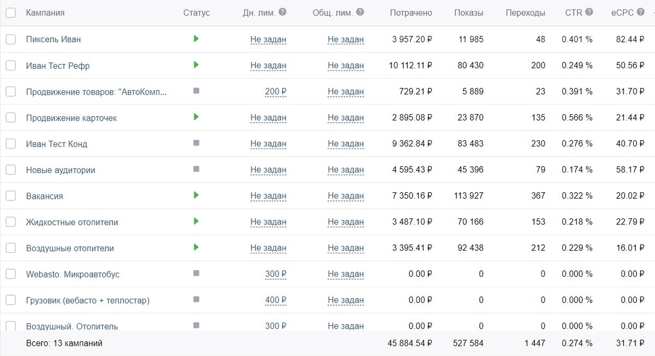Image resolution: width=655 pixels, height=356 pixels.
Task: Toggle play status of Вакансия campaign
Action: tap(196, 195)
